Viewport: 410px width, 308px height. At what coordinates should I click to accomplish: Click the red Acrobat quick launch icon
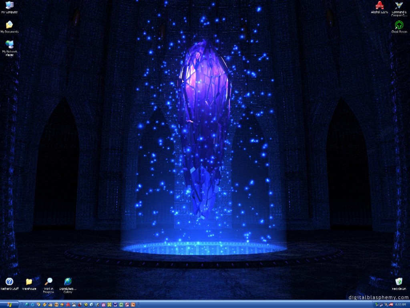point(68,304)
